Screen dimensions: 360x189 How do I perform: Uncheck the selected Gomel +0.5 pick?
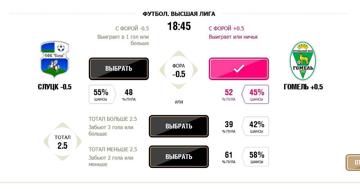pos(239,69)
